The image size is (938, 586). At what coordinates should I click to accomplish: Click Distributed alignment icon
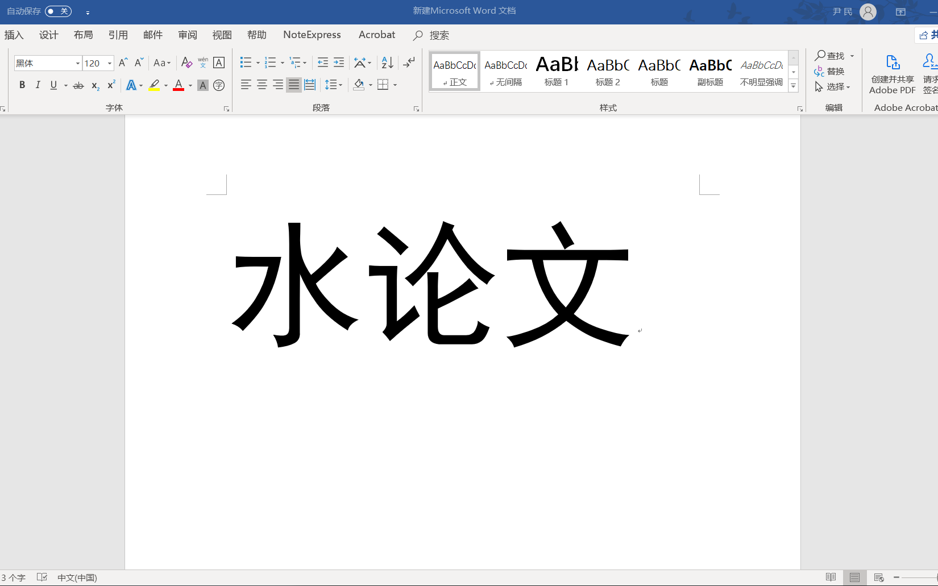point(310,85)
